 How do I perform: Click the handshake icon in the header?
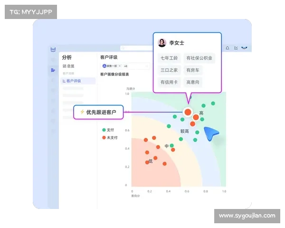(244, 48)
